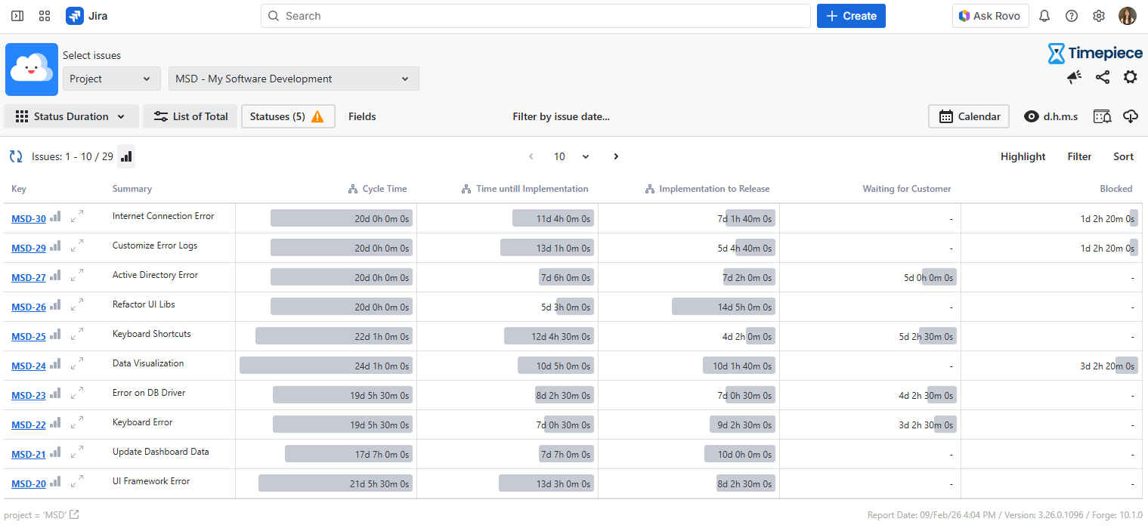
Task: Click the Create button
Action: pos(851,16)
